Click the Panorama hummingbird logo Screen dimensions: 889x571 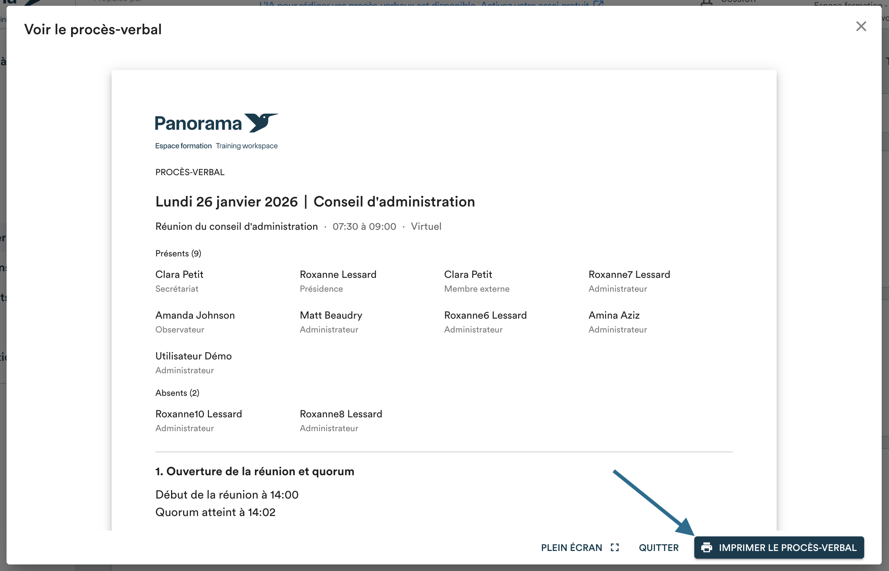[x=262, y=122]
